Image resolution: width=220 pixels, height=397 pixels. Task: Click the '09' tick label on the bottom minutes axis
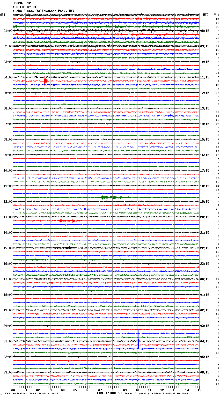point(125,390)
